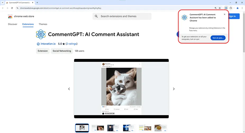Image resolution: width=245 pixels, height=133 pixels.
Task: Click the CommentGPT: AI Comment Assistant heading
Action: 93,34
